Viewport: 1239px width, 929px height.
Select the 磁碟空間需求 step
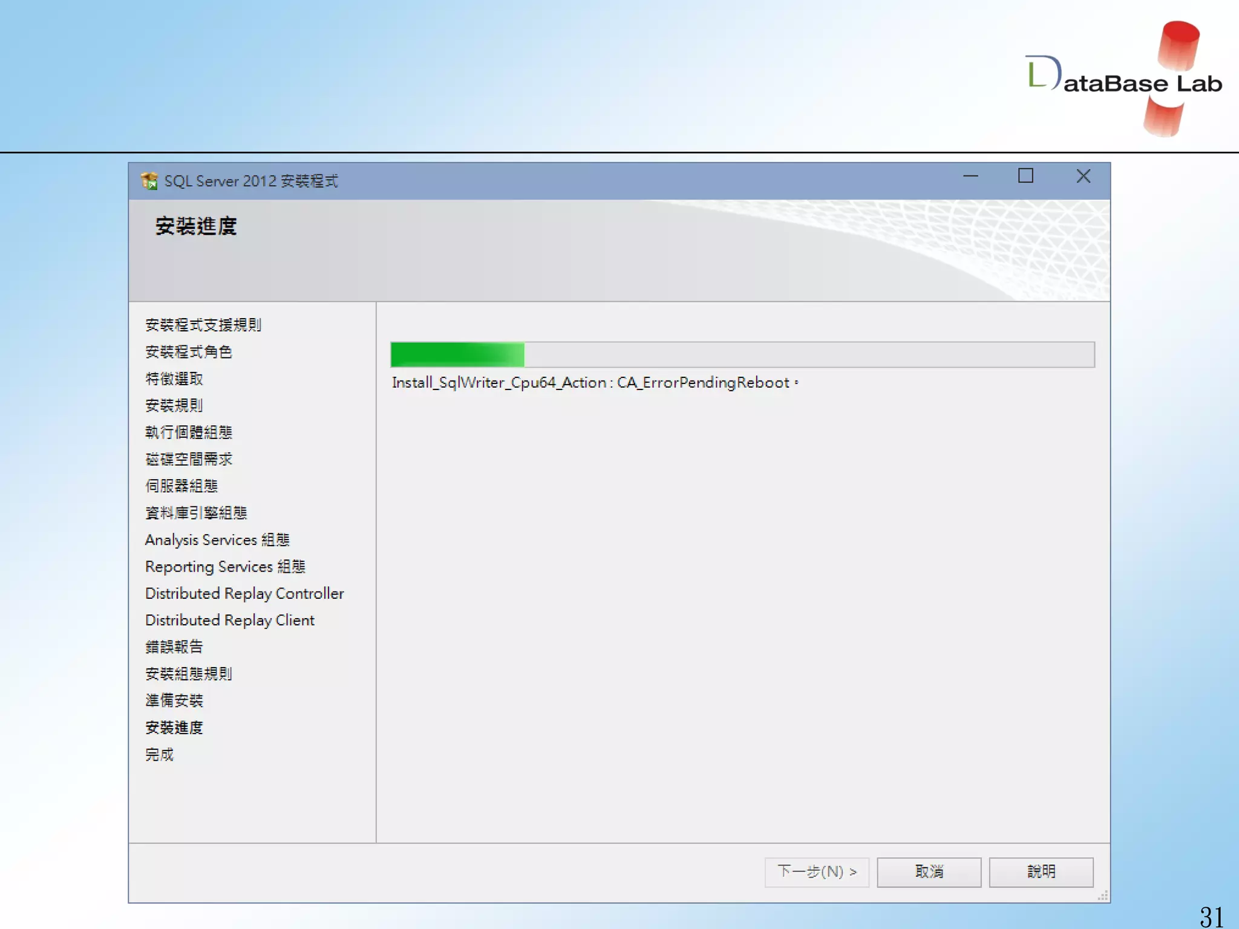pos(189,459)
